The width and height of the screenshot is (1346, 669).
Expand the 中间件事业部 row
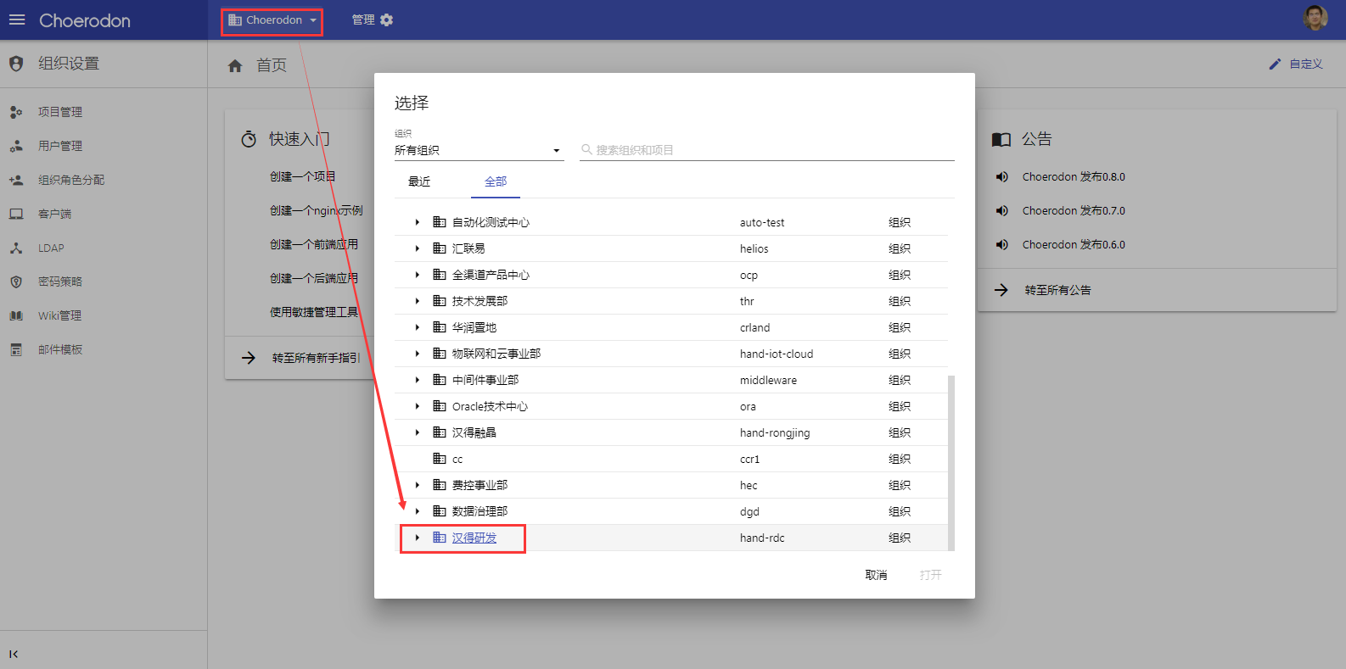(418, 380)
